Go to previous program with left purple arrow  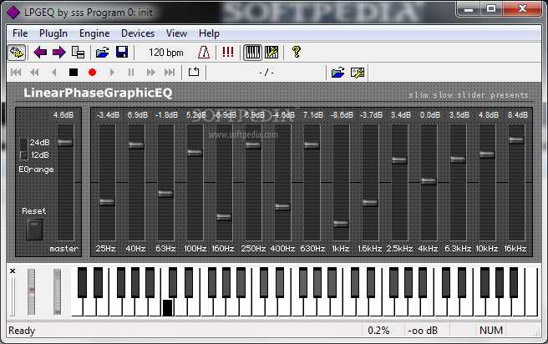pos(40,53)
